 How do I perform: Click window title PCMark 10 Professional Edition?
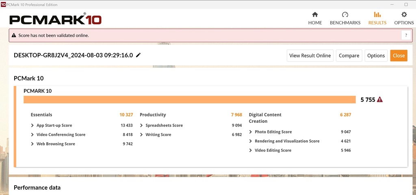pos(32,5)
